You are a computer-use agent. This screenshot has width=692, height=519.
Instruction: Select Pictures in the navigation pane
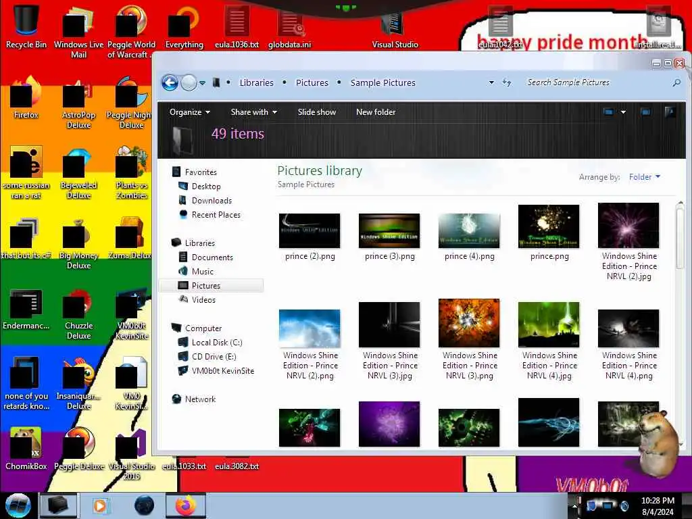click(x=211, y=286)
